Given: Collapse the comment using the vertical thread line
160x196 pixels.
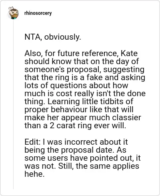Looking at the screenshot, I should pos(13,104).
